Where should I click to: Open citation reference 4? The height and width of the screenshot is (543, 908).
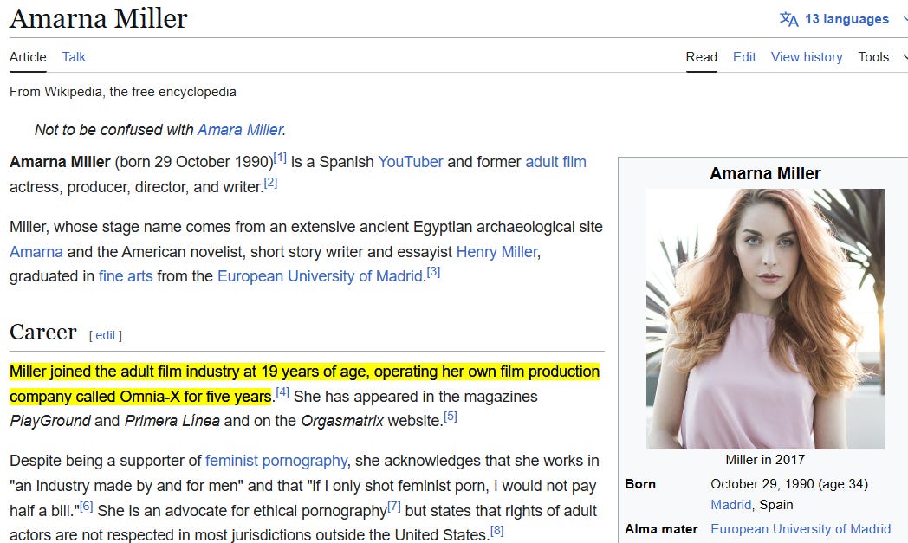[282, 392]
